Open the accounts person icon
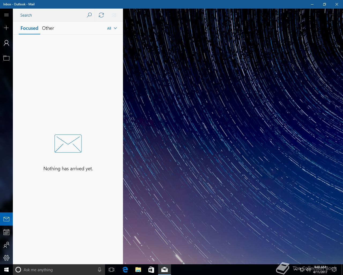The width and height of the screenshot is (343, 275). 6,43
